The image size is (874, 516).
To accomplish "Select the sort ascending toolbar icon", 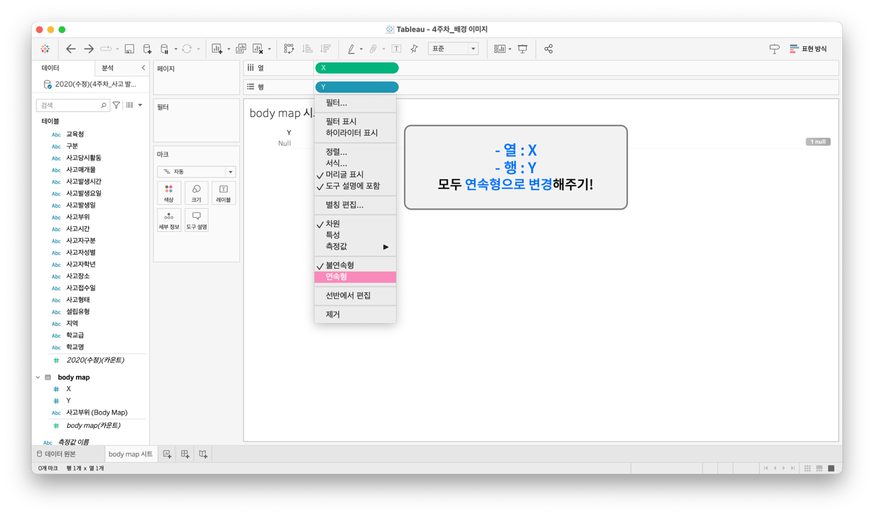I will 307,48.
